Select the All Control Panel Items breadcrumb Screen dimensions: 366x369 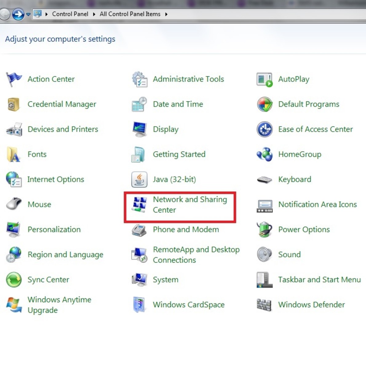pyautogui.click(x=130, y=14)
